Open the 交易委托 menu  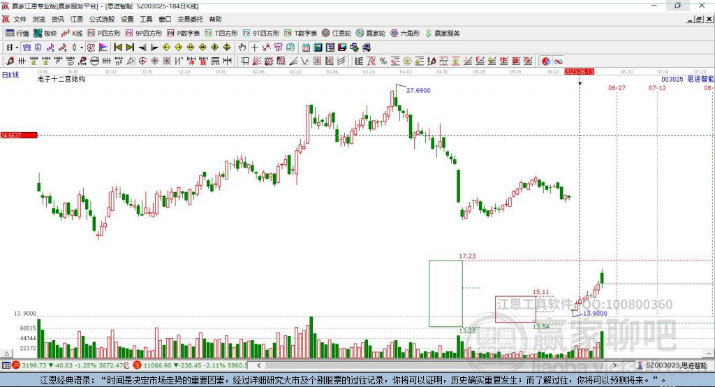pos(190,19)
